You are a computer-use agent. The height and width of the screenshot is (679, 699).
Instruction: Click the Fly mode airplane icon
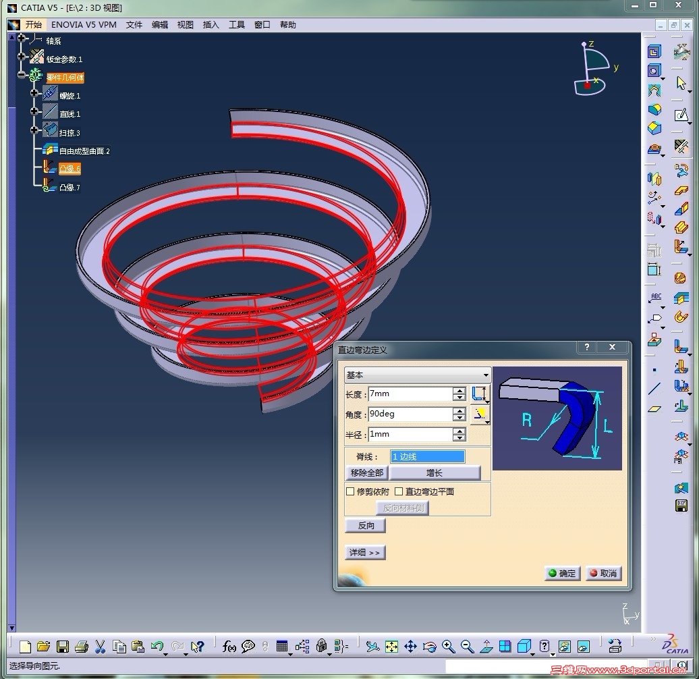(372, 646)
